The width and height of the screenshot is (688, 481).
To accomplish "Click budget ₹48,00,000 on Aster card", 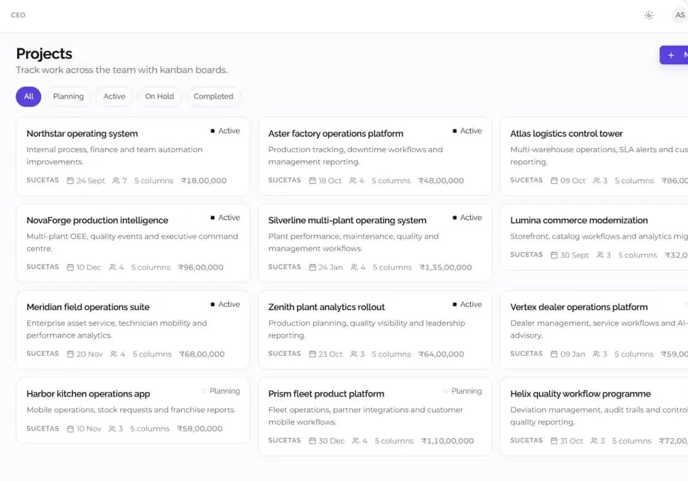I will 441,181.
